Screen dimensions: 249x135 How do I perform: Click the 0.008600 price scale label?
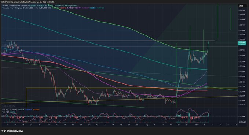[242, 35]
